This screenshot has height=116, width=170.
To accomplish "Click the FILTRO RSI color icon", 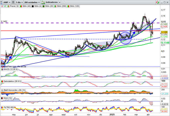I will (2, 107).
